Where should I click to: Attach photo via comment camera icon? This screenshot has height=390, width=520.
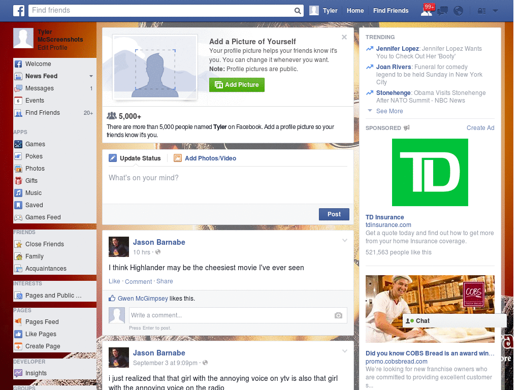338,315
